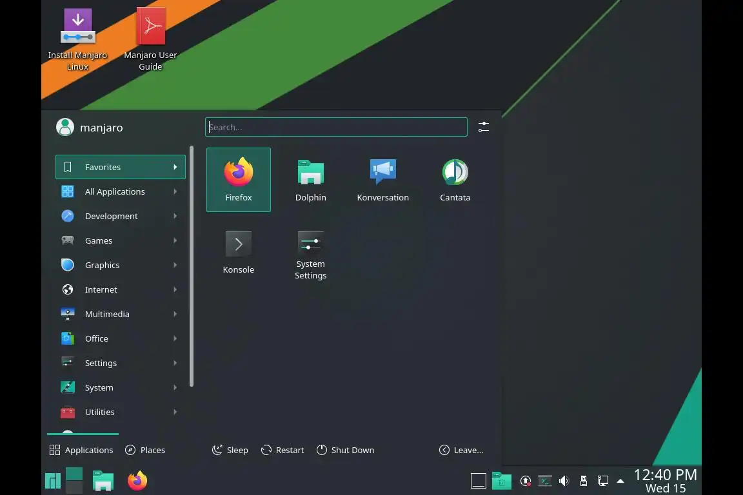Open launcher configure settings icon beside search
Screen dimensions: 743x495
pyautogui.click(x=483, y=127)
